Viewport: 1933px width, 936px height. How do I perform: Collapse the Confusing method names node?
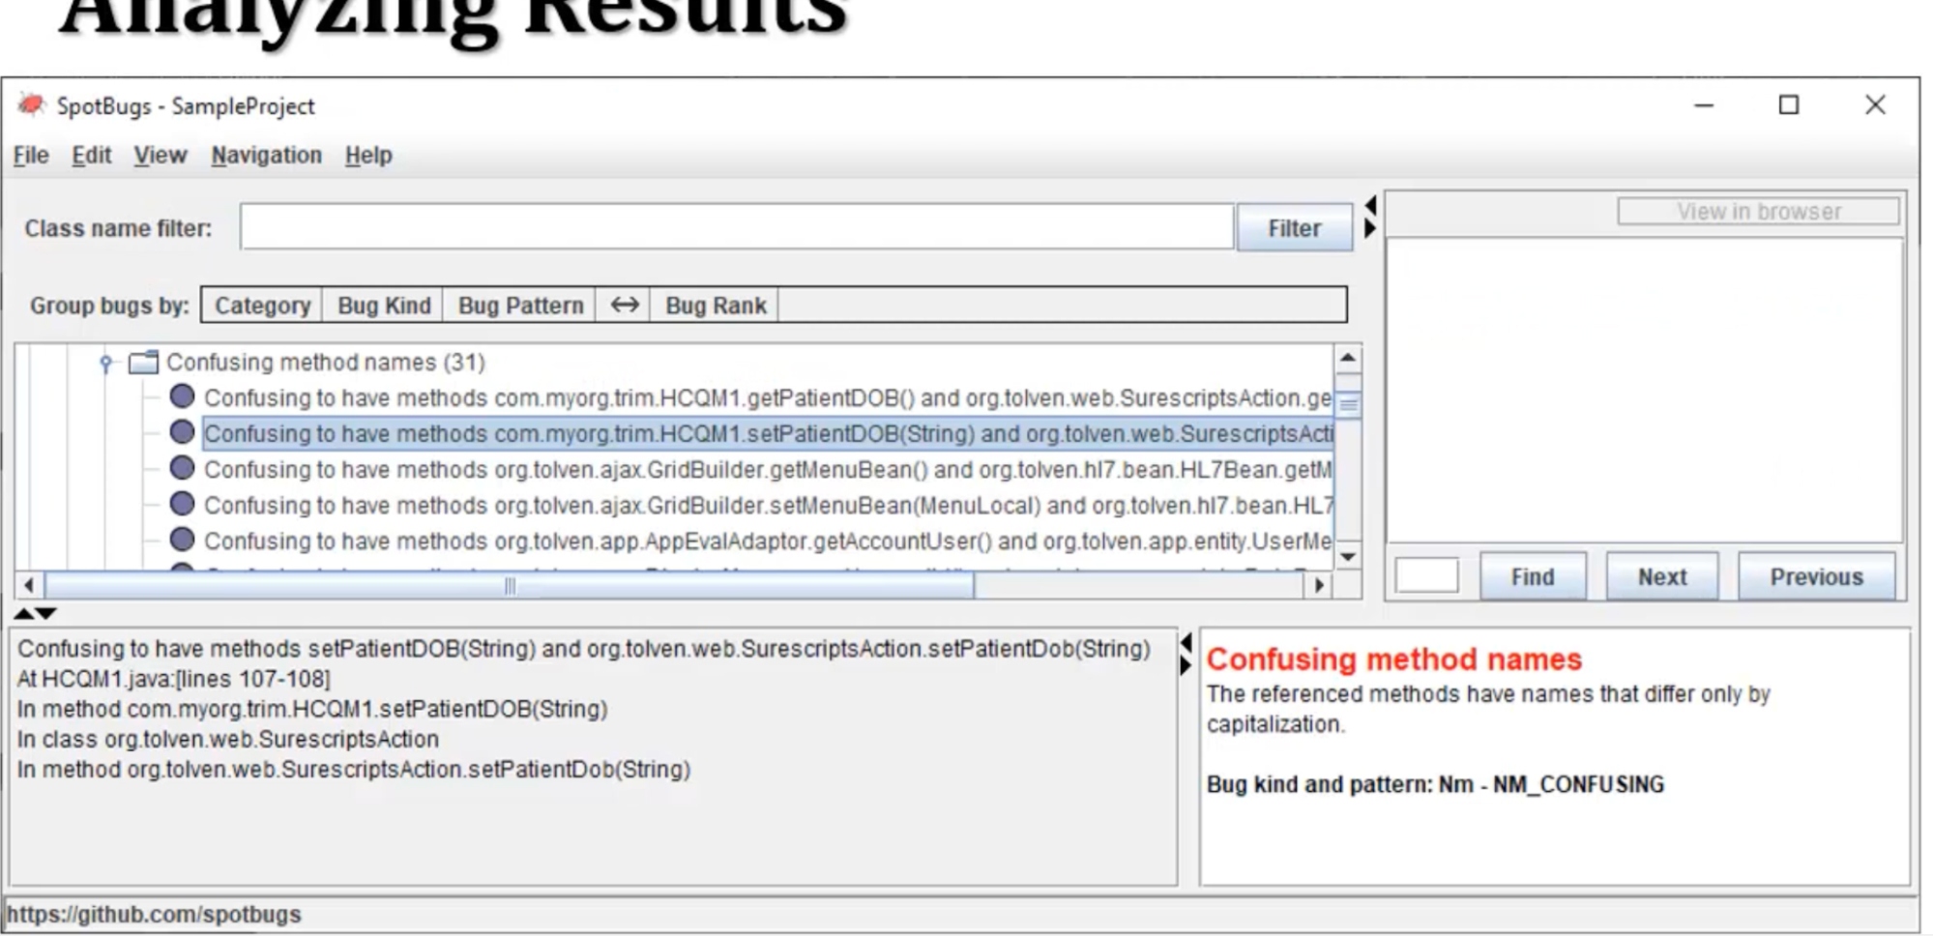tap(106, 364)
